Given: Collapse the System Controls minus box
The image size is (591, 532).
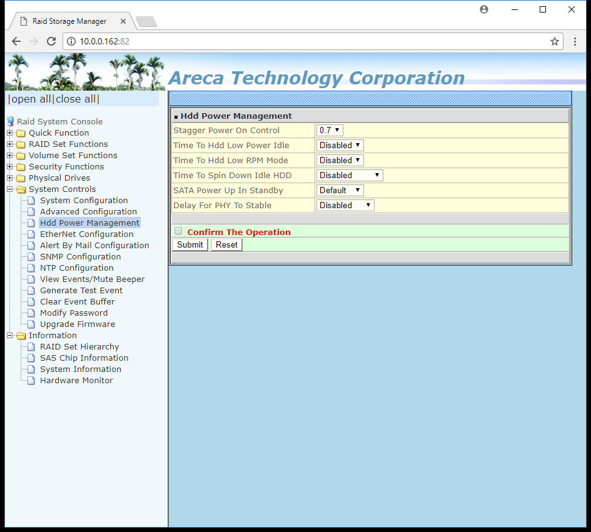Looking at the screenshot, I should 10,189.
